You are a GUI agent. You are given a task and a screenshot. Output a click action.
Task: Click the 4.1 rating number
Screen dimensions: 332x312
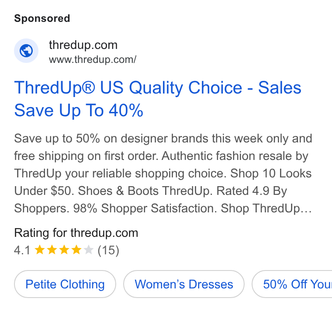click(22, 250)
